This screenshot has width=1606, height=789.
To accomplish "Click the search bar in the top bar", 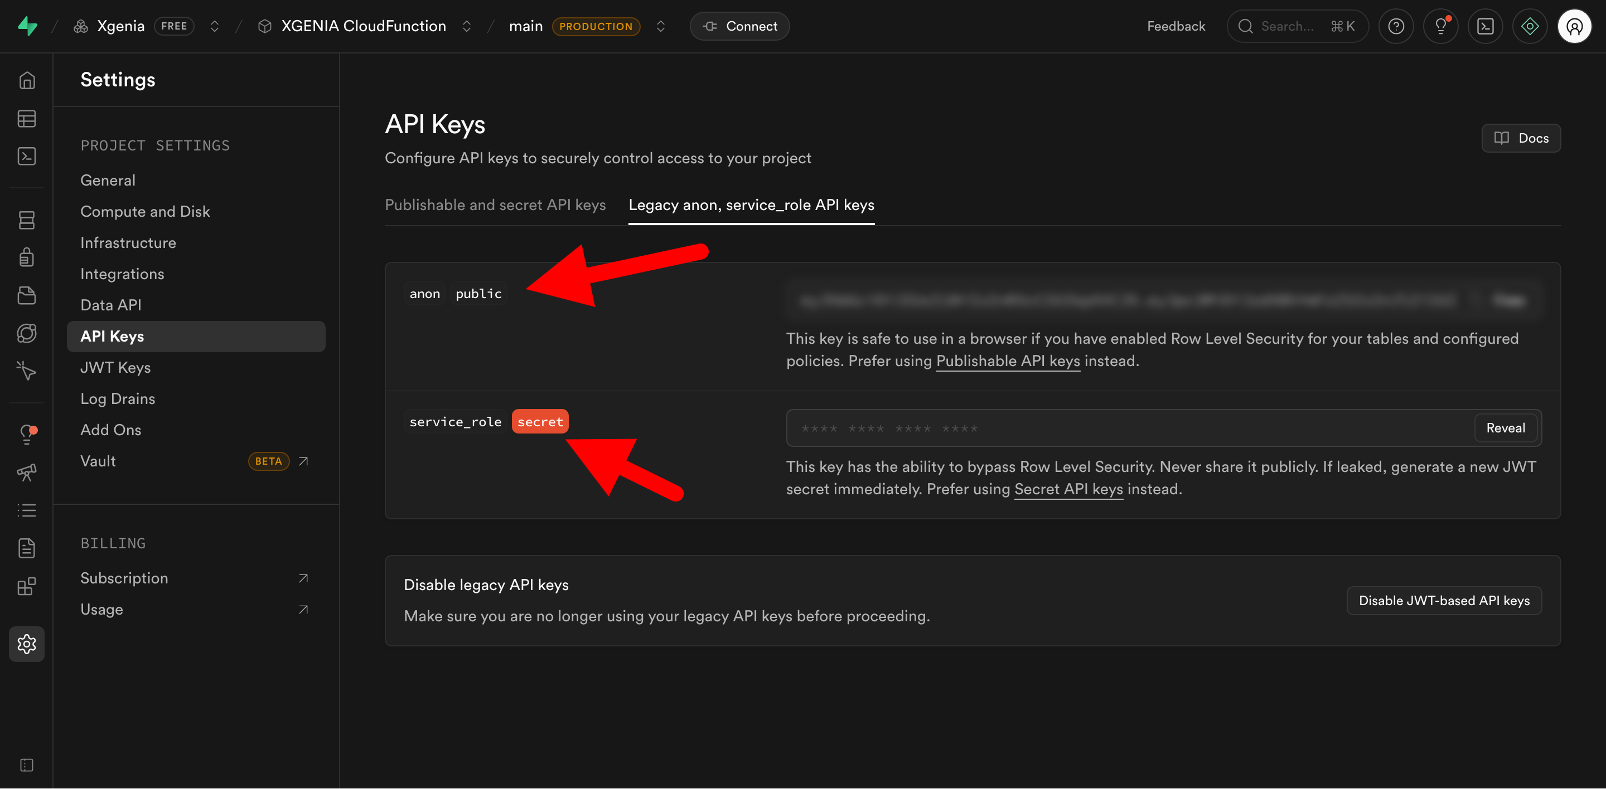I will [1298, 26].
